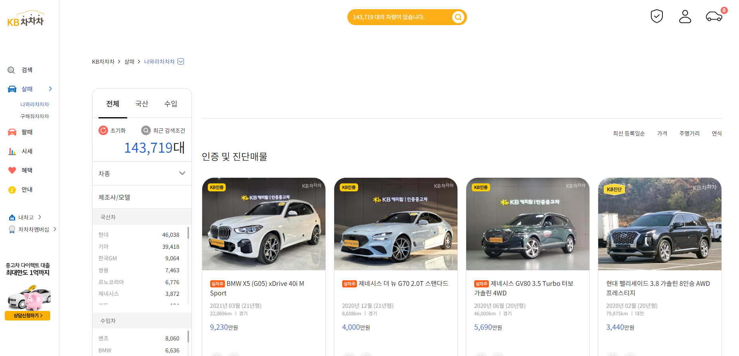Open the 제조사/모델 filter section
This screenshot has width=739, height=356.
142,197
